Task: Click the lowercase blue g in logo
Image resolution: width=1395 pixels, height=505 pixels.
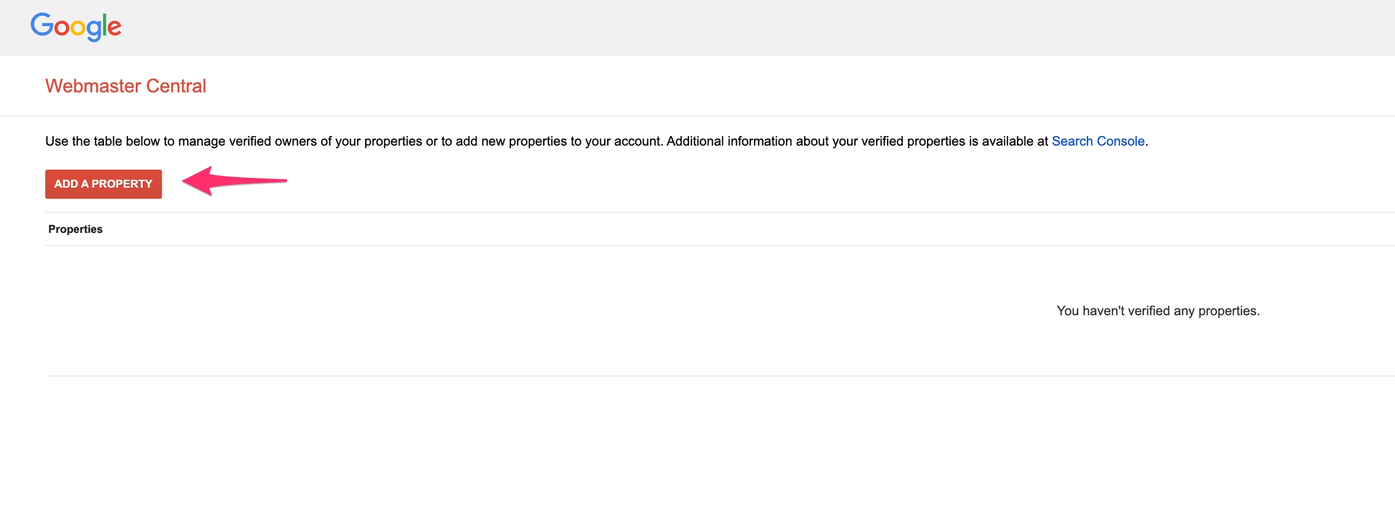Action: [93, 30]
